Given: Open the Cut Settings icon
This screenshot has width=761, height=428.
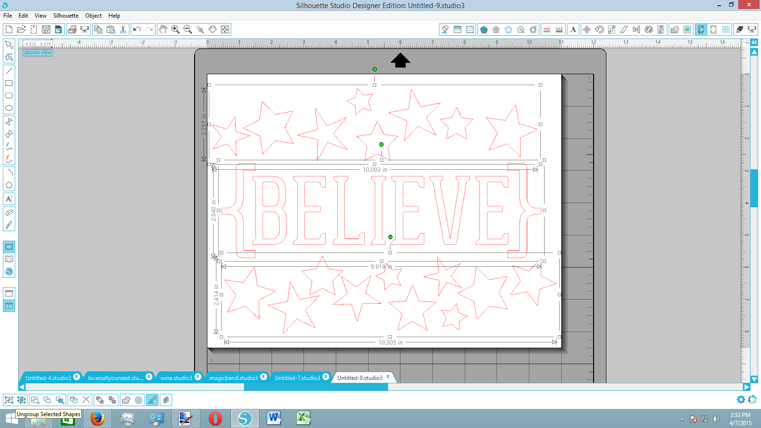Looking at the screenshot, I should 740,29.
